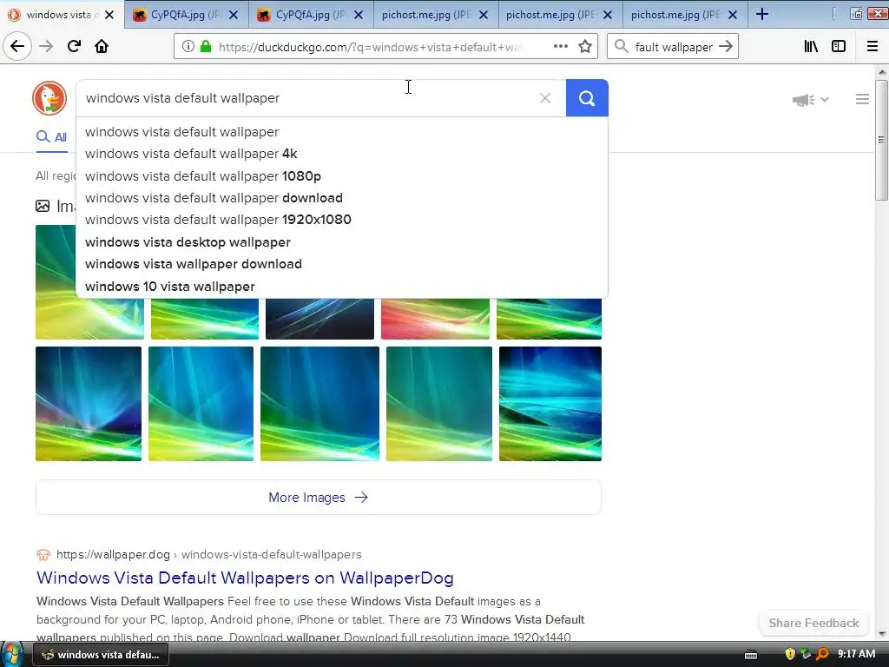Click the page vertical scrollbar thumb
Screen dimensions: 889x667
coord(882,140)
